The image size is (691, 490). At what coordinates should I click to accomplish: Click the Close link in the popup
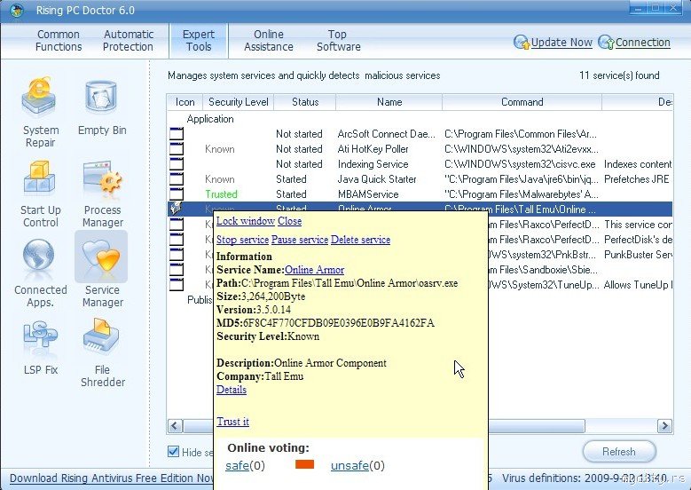(x=289, y=221)
